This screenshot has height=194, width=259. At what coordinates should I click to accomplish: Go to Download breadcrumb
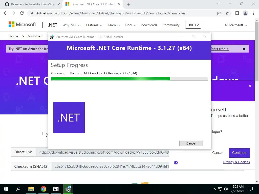[34, 36]
